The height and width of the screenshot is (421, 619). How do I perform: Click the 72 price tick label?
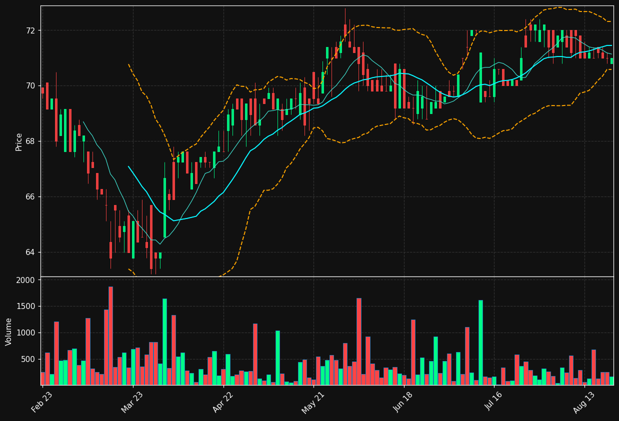(30, 30)
